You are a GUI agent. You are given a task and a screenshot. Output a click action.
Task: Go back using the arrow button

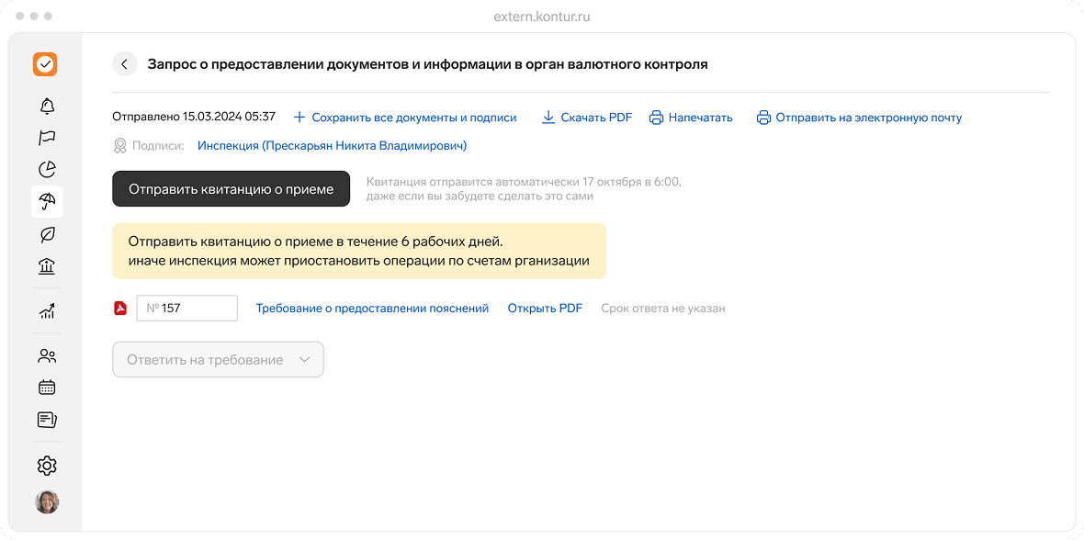tap(124, 64)
